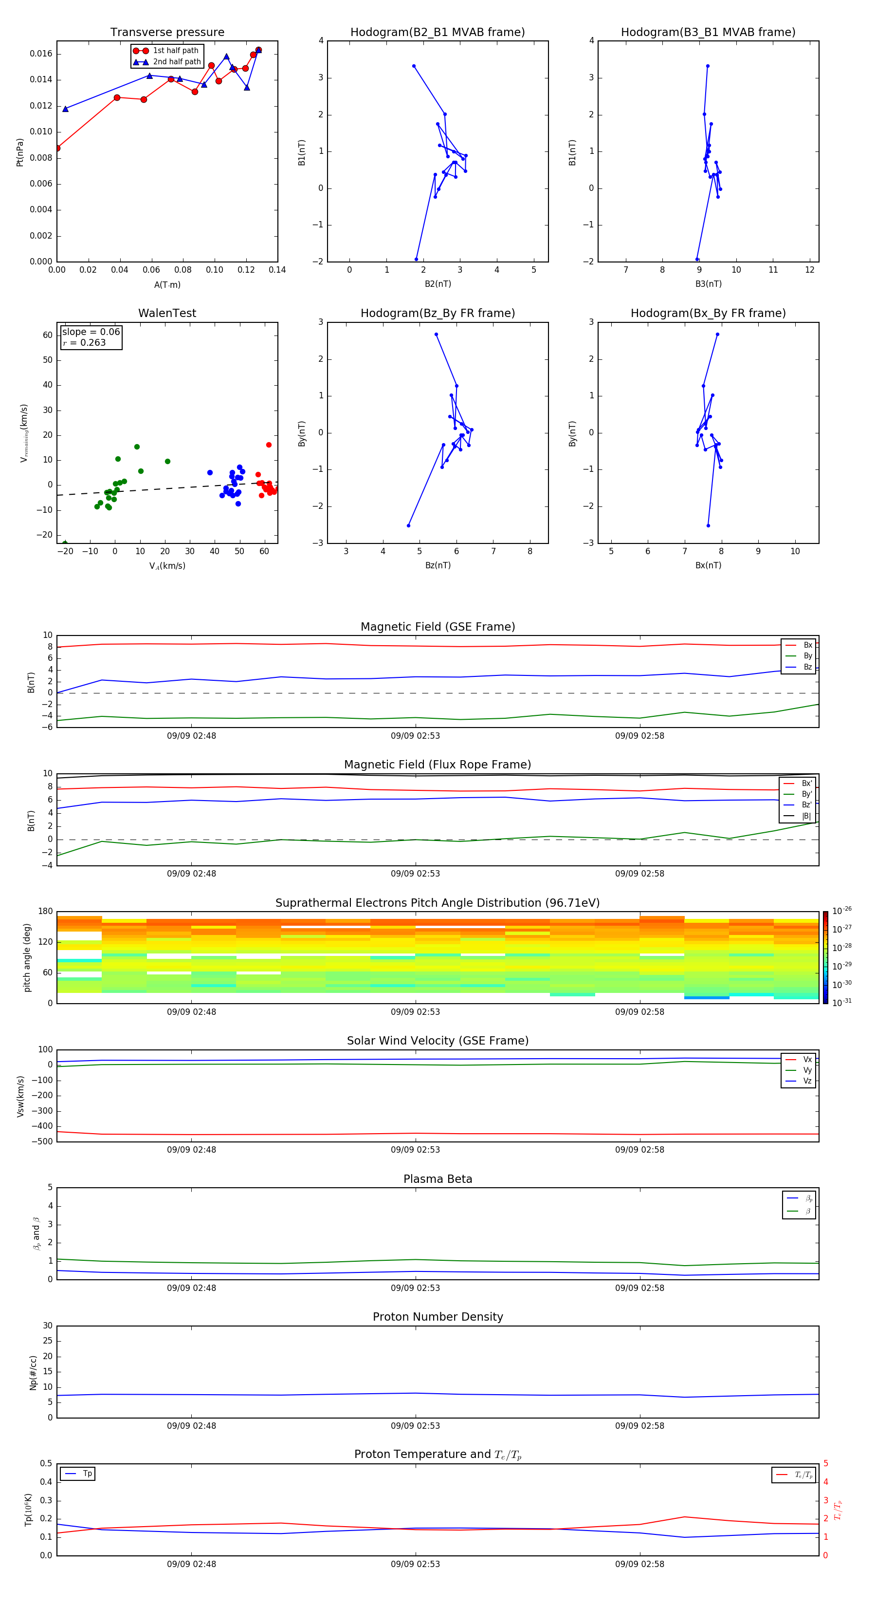Click the 'Magnetic Field (Flux Rope Frame)' title
The image size is (876, 1607).
438,765
